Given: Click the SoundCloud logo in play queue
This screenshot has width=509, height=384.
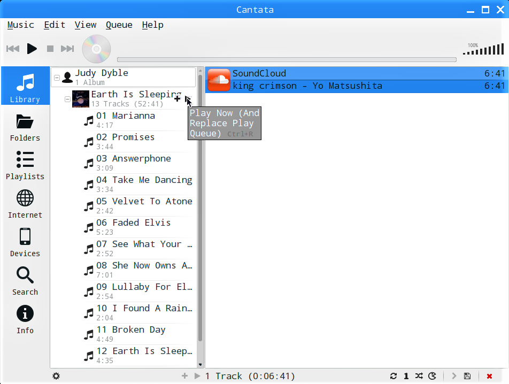Looking at the screenshot, I should [x=219, y=80].
